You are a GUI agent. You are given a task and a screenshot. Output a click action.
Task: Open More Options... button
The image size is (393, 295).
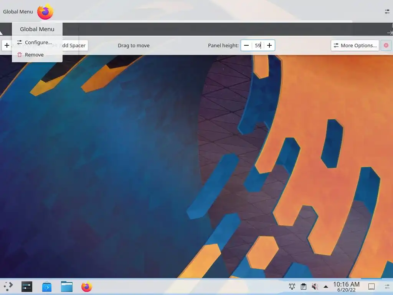click(355, 45)
